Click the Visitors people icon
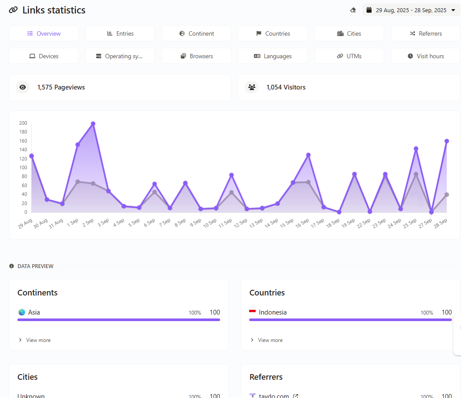This screenshot has height=398, width=461. point(252,87)
